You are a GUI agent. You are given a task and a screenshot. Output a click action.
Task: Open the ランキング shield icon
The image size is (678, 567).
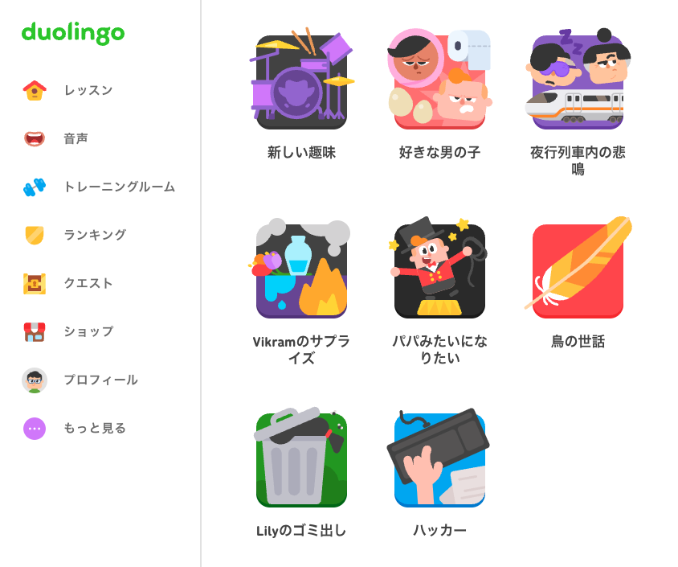pos(35,235)
